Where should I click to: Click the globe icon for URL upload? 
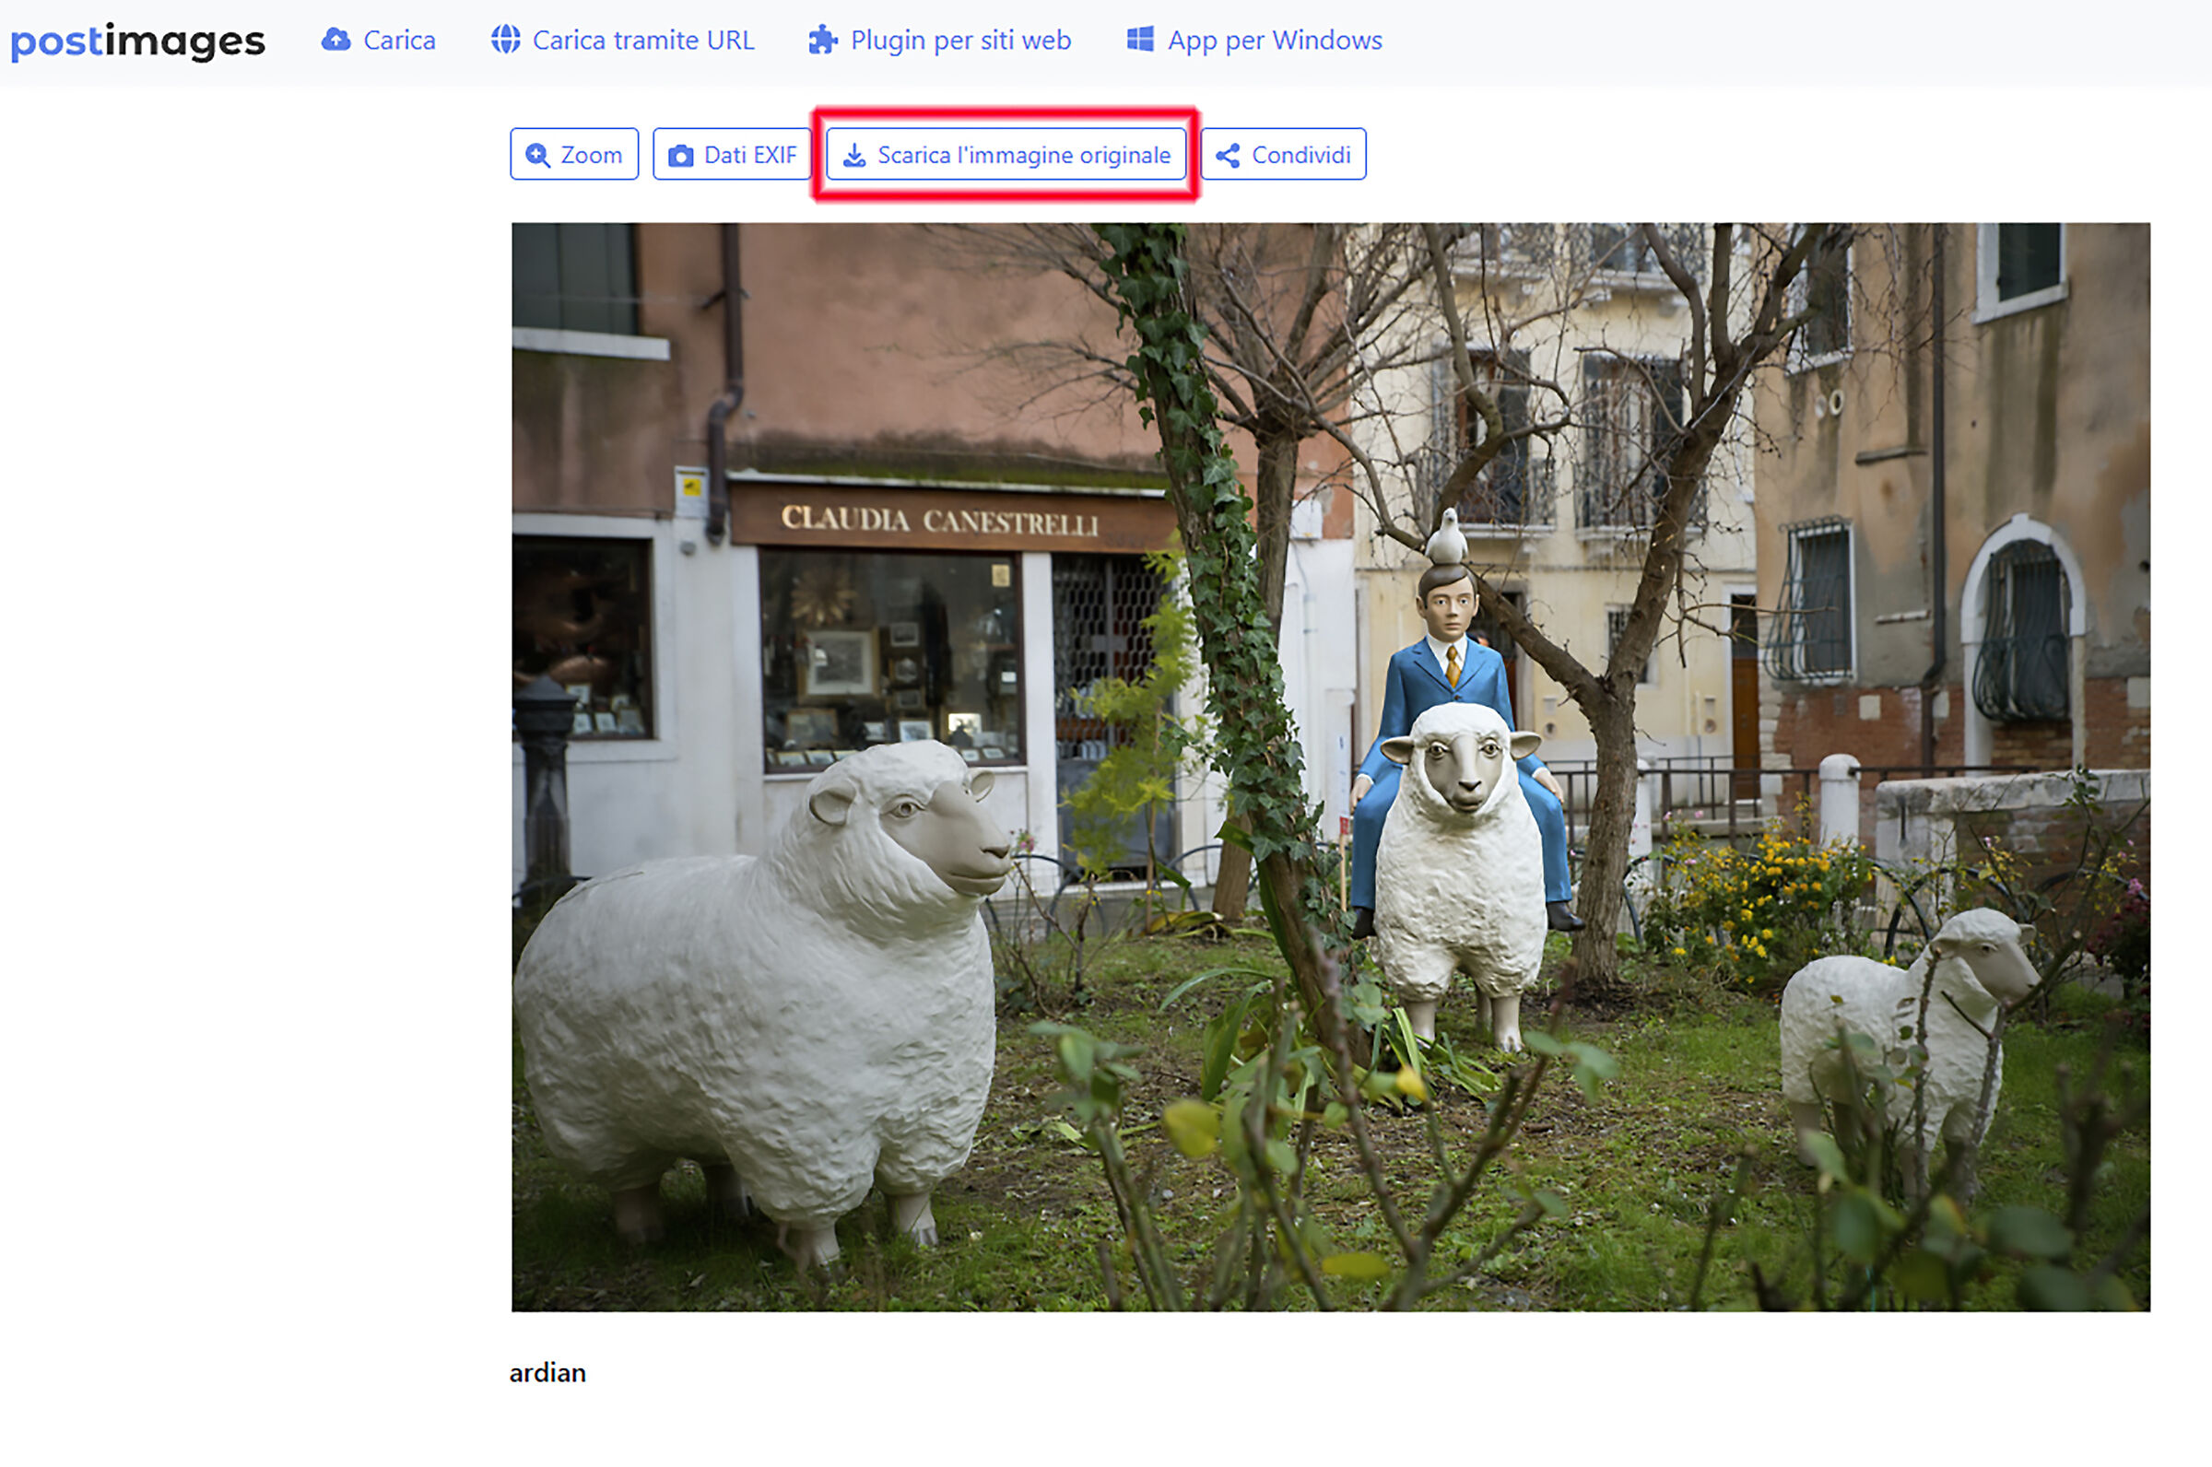click(505, 40)
